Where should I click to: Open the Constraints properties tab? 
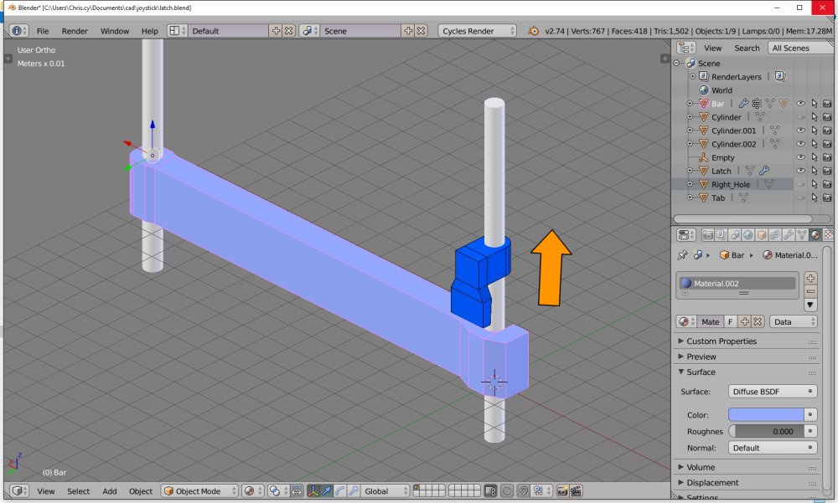pos(774,235)
